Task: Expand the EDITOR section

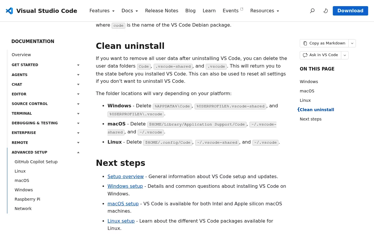Action: tap(46, 94)
